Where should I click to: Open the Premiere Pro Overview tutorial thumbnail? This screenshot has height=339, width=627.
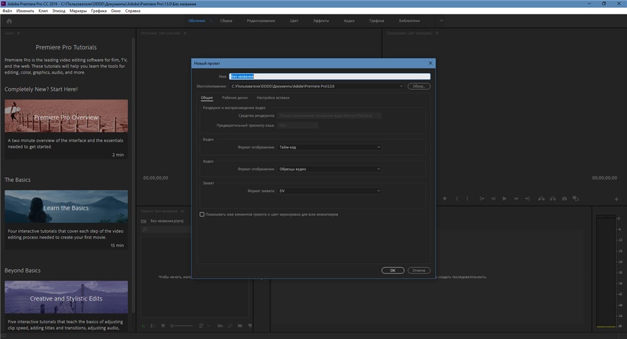(x=67, y=116)
